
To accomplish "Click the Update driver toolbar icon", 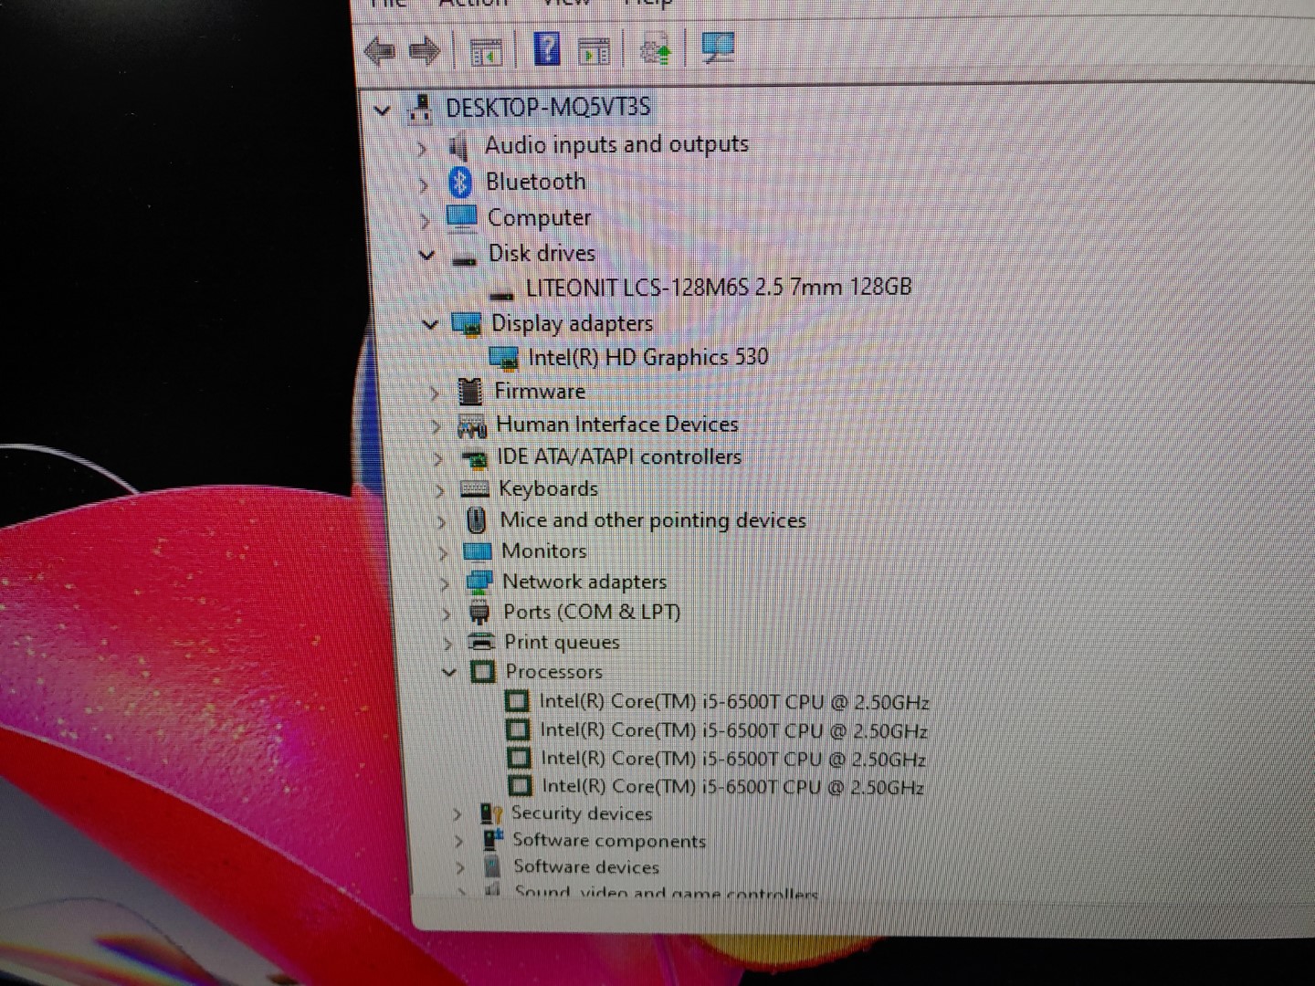I will [656, 48].
